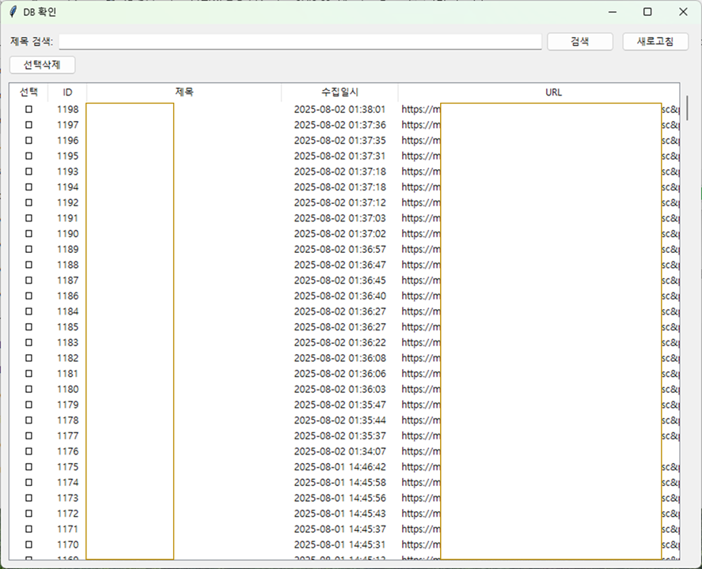This screenshot has width=702, height=569.
Task: Minimize the DB 확인 window
Action: (x=612, y=12)
